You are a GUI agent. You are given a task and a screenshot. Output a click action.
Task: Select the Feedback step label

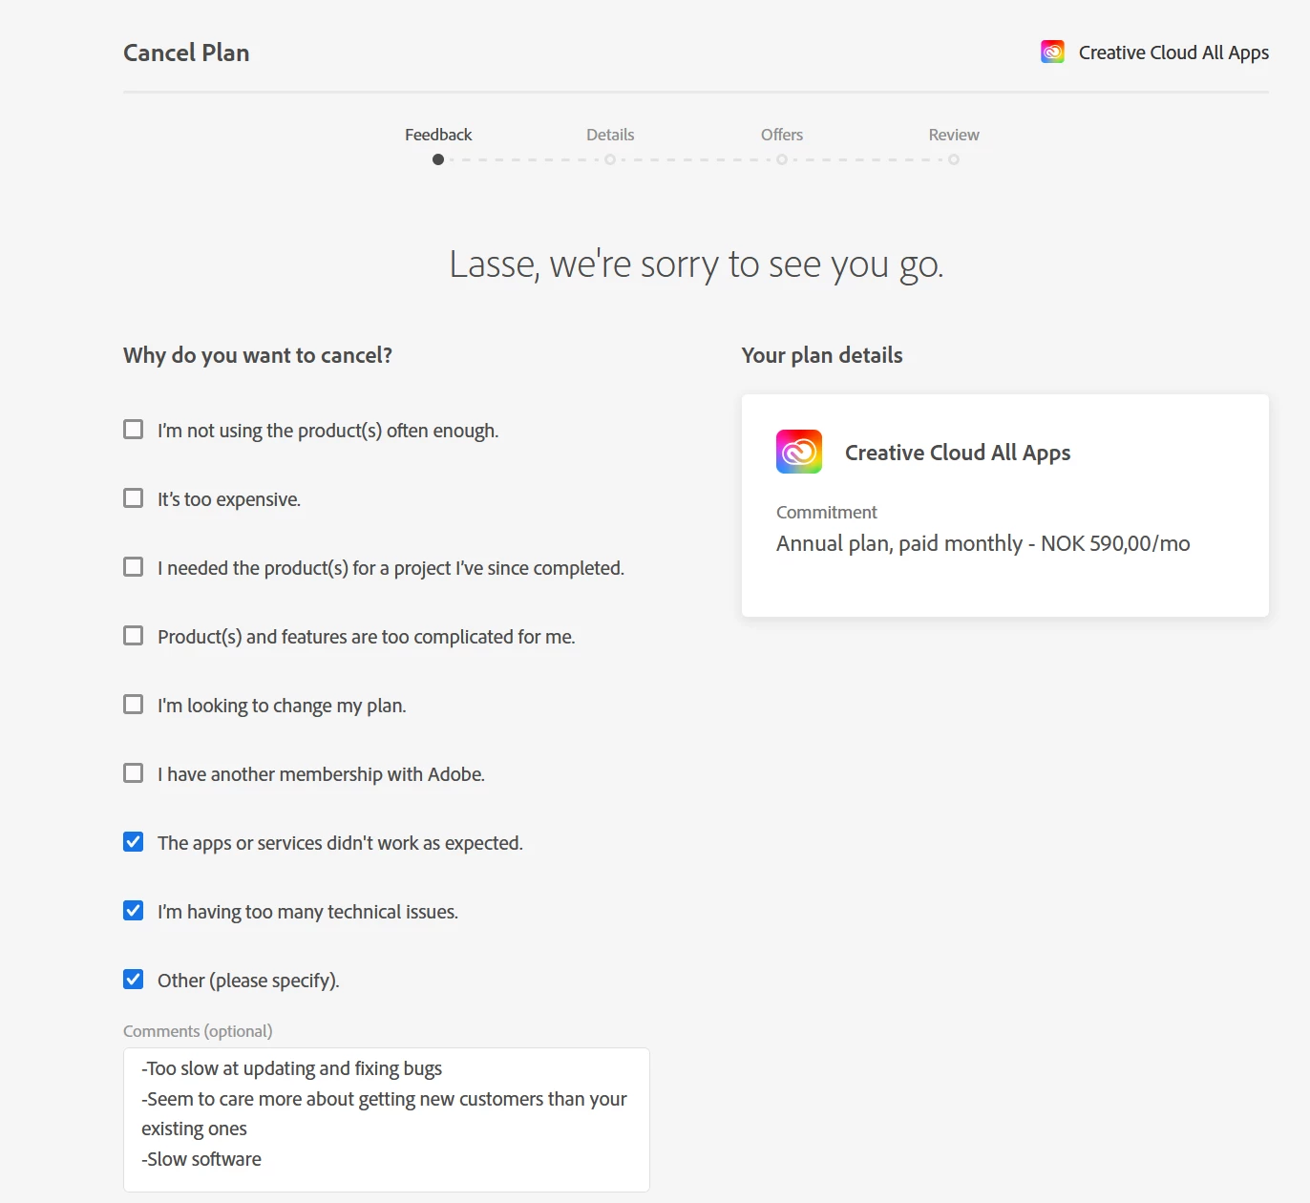click(438, 135)
